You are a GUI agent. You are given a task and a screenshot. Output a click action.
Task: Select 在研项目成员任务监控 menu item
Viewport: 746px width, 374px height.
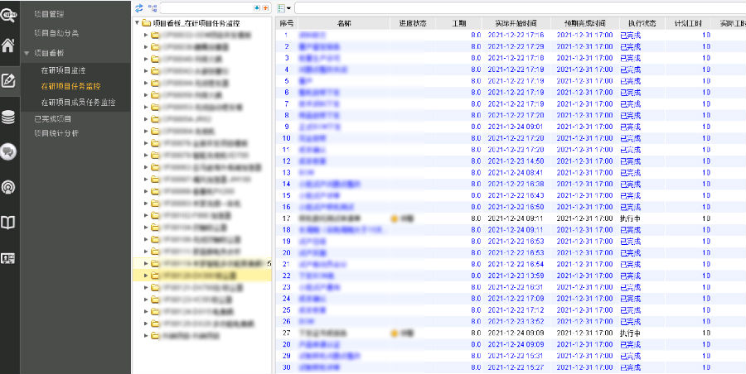click(x=79, y=102)
